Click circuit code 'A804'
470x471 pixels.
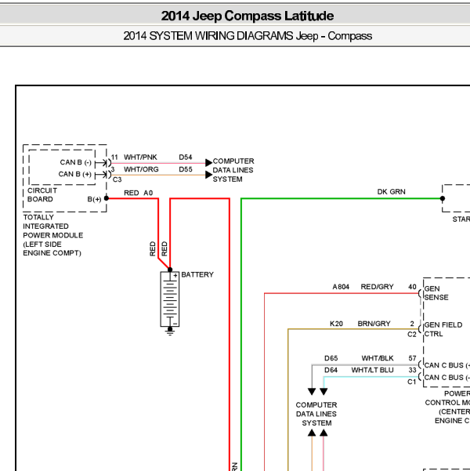coord(341,287)
